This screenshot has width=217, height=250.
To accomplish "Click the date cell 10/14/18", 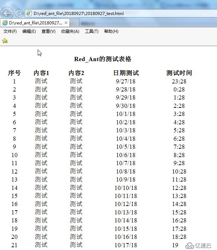I will (126, 221).
